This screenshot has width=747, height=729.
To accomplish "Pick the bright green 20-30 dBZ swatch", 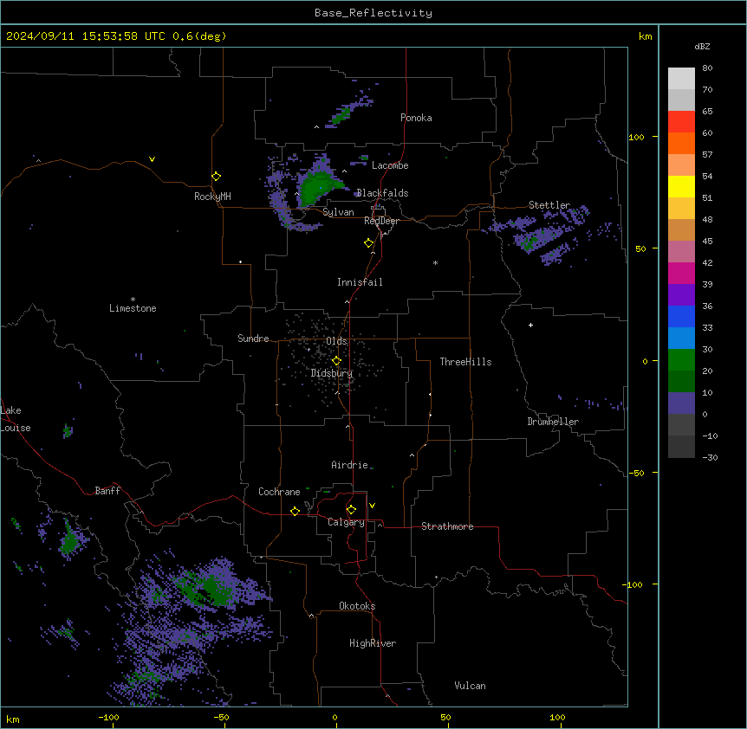I will pos(681,360).
